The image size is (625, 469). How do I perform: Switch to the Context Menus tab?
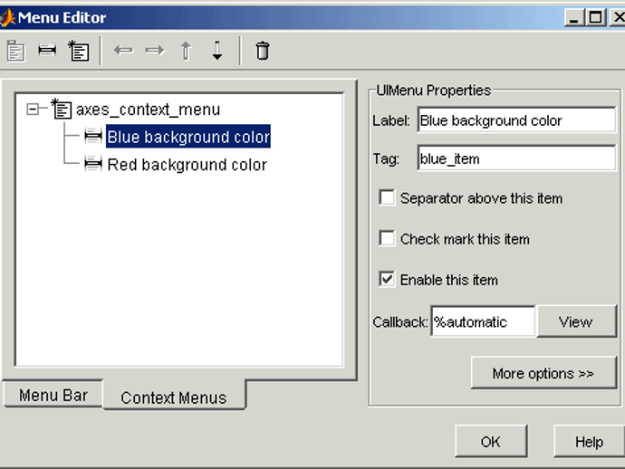[174, 397]
